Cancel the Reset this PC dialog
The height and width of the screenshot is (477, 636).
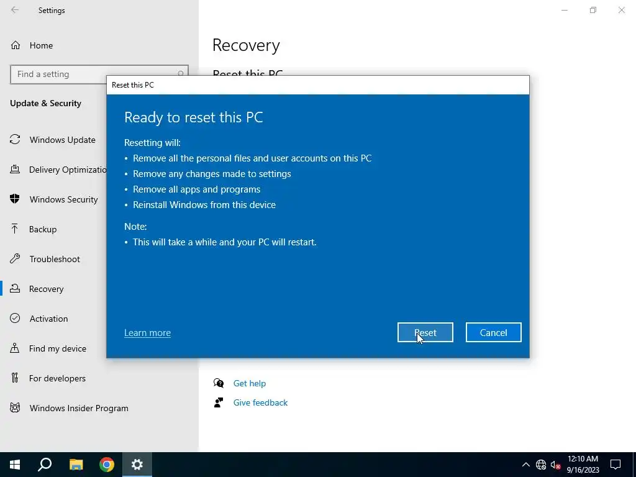coord(493,333)
